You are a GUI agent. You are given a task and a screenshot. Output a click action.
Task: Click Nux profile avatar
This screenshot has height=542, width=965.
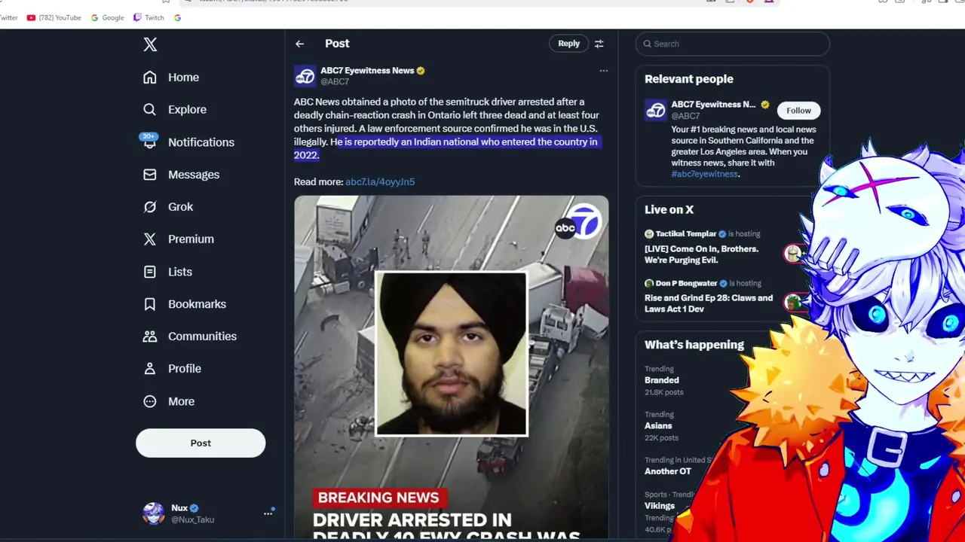coord(153,513)
